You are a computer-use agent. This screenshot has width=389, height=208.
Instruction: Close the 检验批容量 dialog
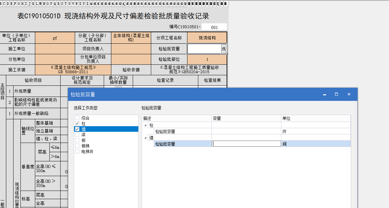click(x=349, y=94)
